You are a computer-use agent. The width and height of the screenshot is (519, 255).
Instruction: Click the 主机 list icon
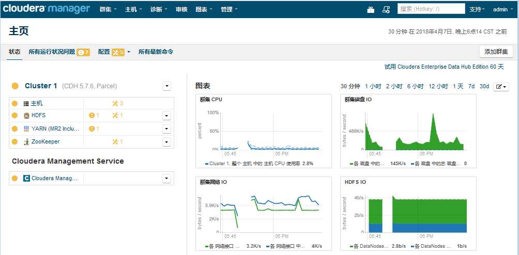click(x=26, y=104)
